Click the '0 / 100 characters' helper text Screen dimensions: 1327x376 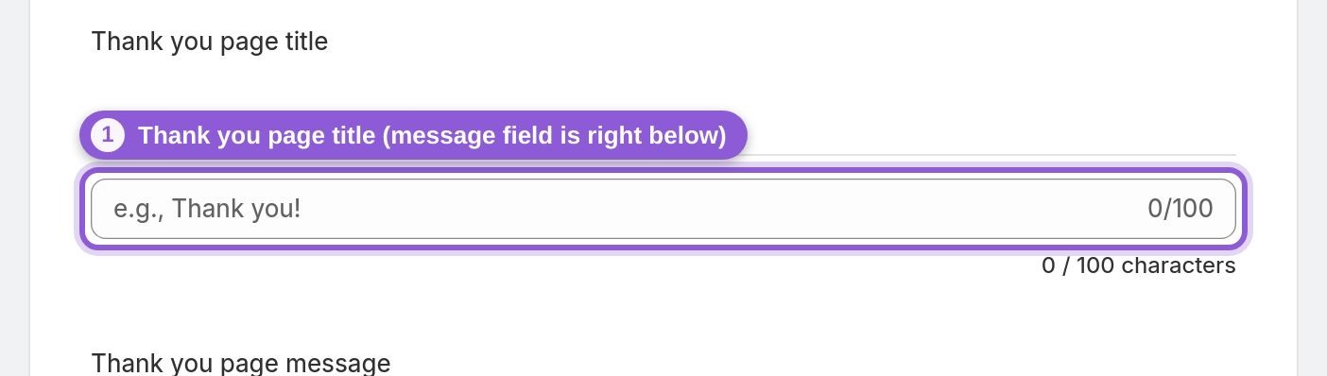click(x=1139, y=265)
